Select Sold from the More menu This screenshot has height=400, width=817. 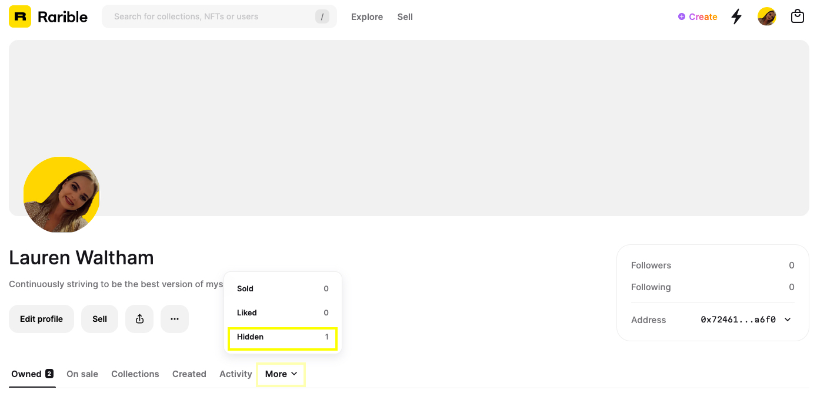[282, 289]
